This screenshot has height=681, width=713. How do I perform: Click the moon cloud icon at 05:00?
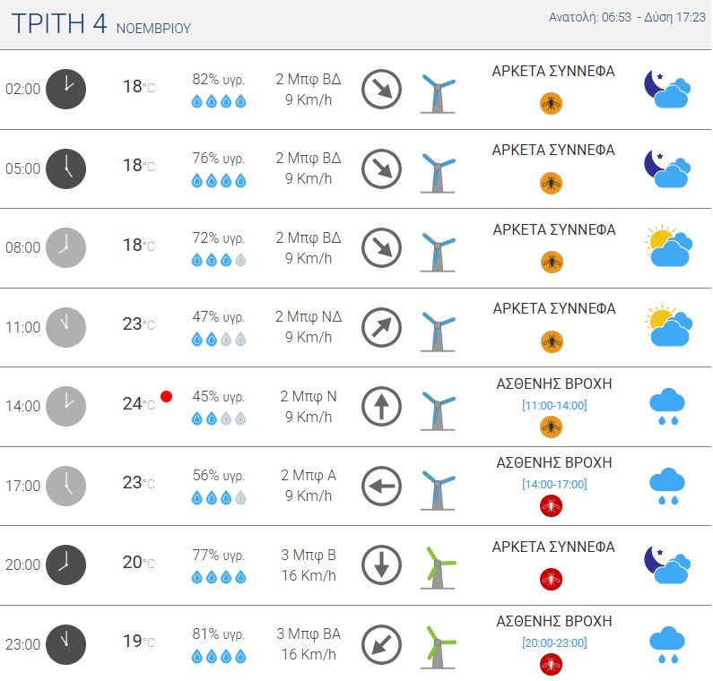tap(667, 168)
